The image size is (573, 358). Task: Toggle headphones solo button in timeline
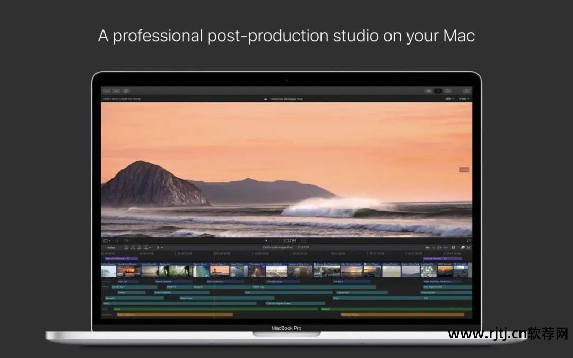click(439, 247)
